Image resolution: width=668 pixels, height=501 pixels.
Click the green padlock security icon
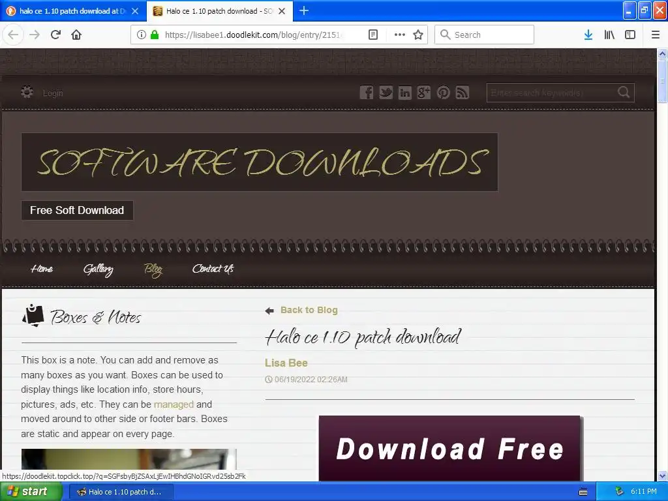(x=155, y=35)
